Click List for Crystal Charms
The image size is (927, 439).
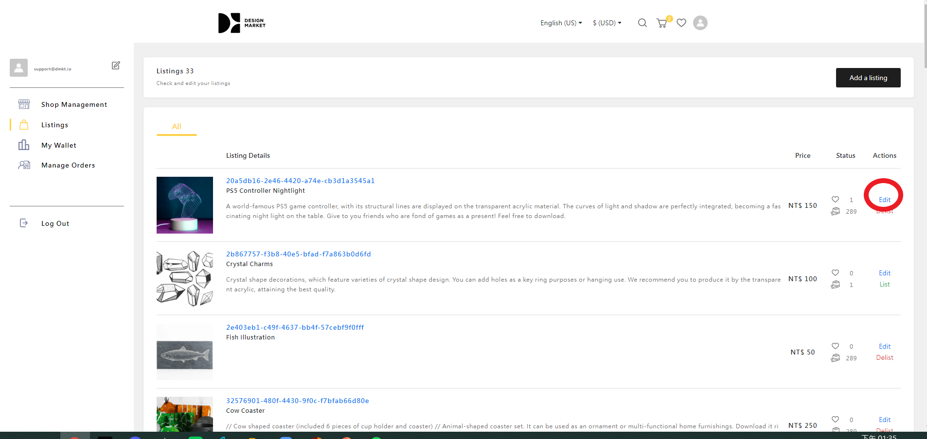coord(884,285)
